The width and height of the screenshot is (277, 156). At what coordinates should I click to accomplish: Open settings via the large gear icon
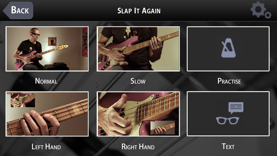(258, 9)
